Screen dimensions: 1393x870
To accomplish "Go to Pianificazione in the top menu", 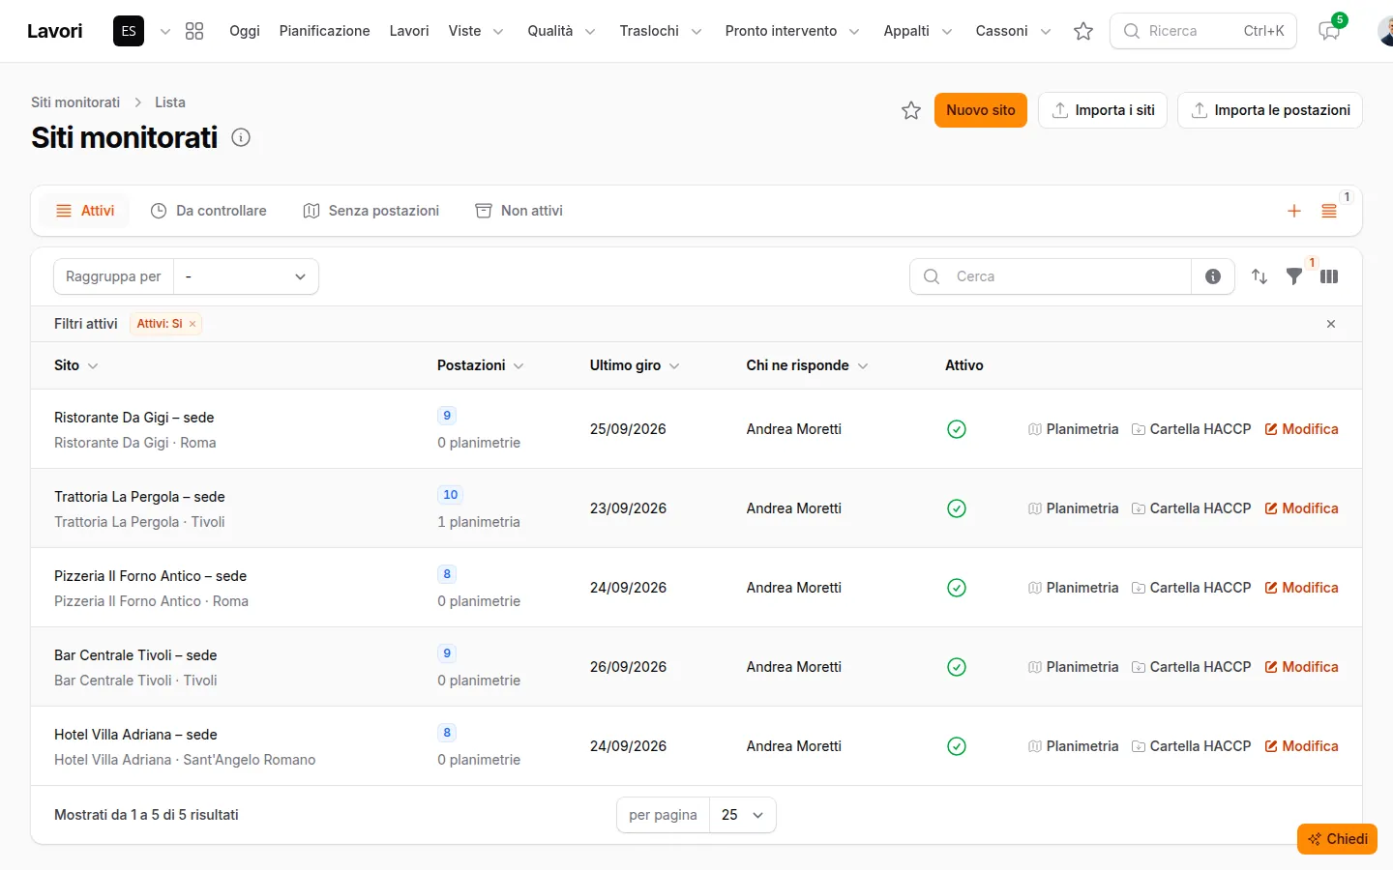I will pos(324,31).
